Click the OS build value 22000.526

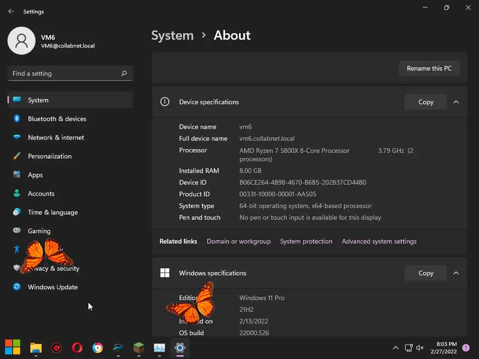pyautogui.click(x=254, y=333)
